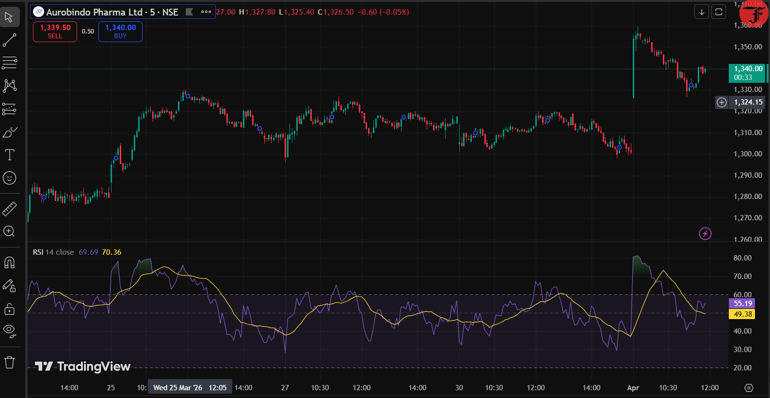Click the SELL 1,339.50 button
Screen dimensions: 770x398
tap(55, 31)
